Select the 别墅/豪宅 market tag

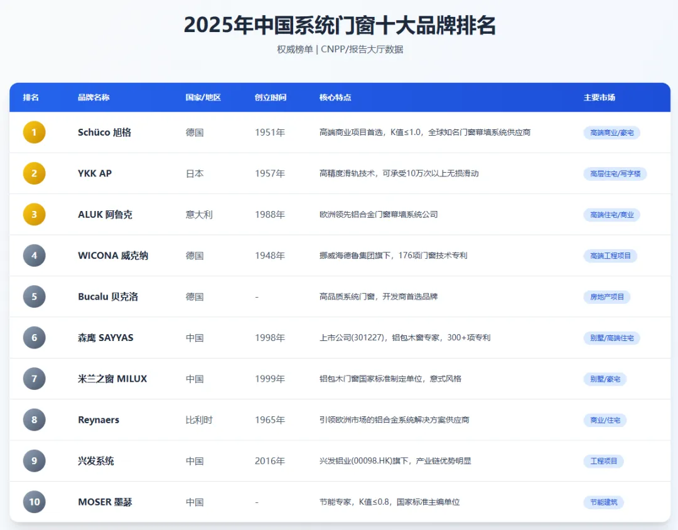(605, 379)
